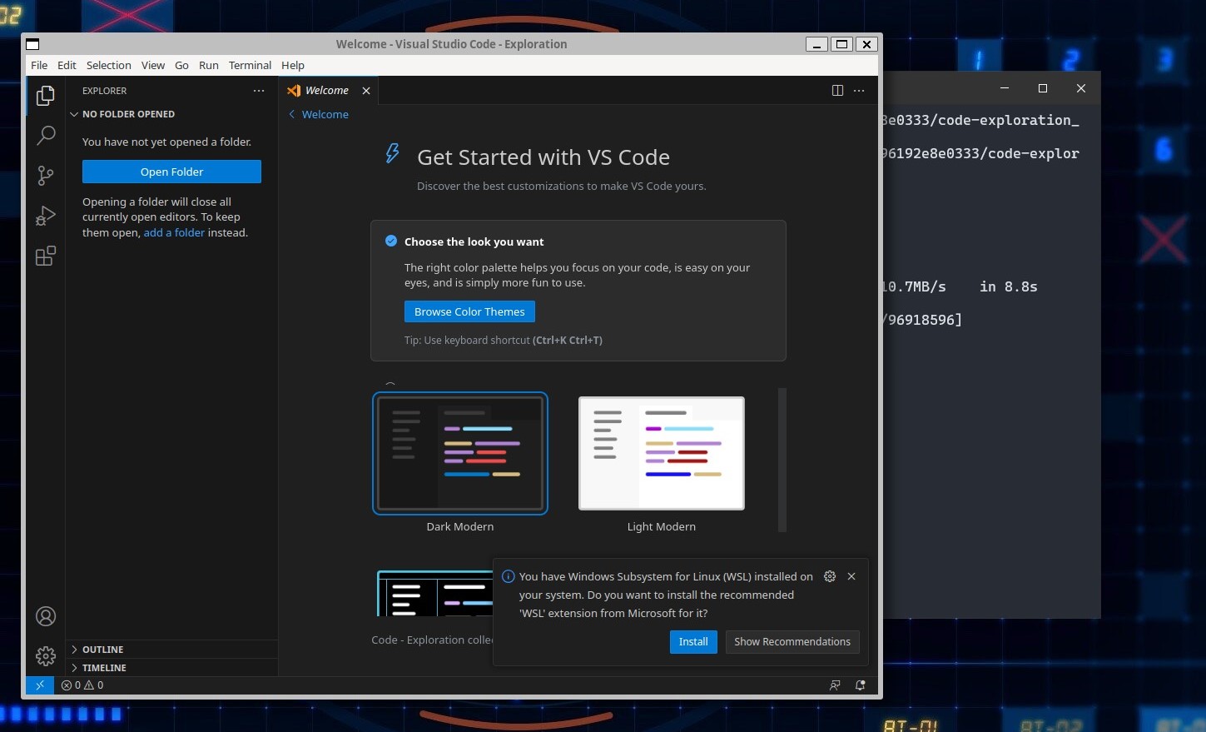Click the Open Folder button

click(x=171, y=172)
